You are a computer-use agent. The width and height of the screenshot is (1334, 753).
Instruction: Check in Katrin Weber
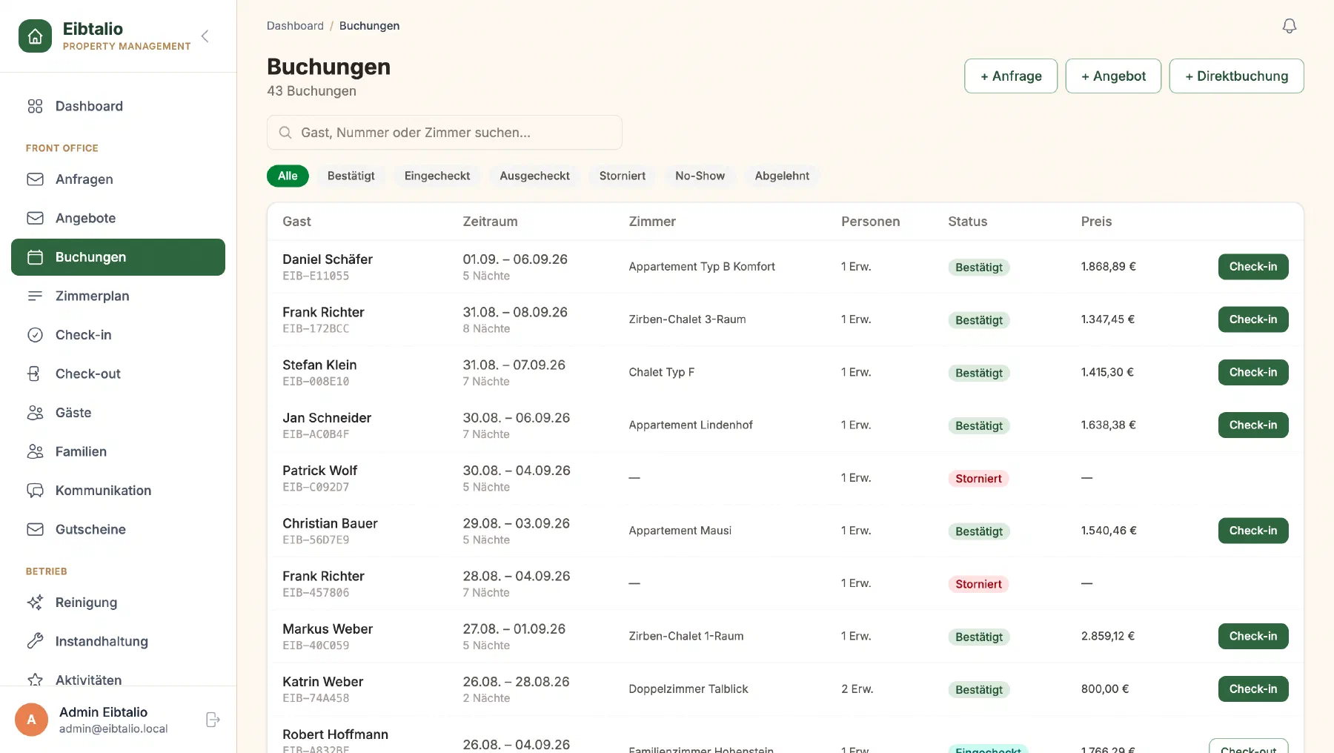coord(1253,689)
